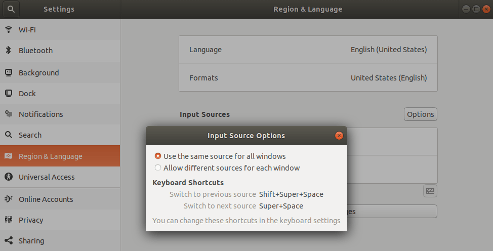Close the Input Source Options dialog
The width and height of the screenshot is (493, 251).
(339, 136)
